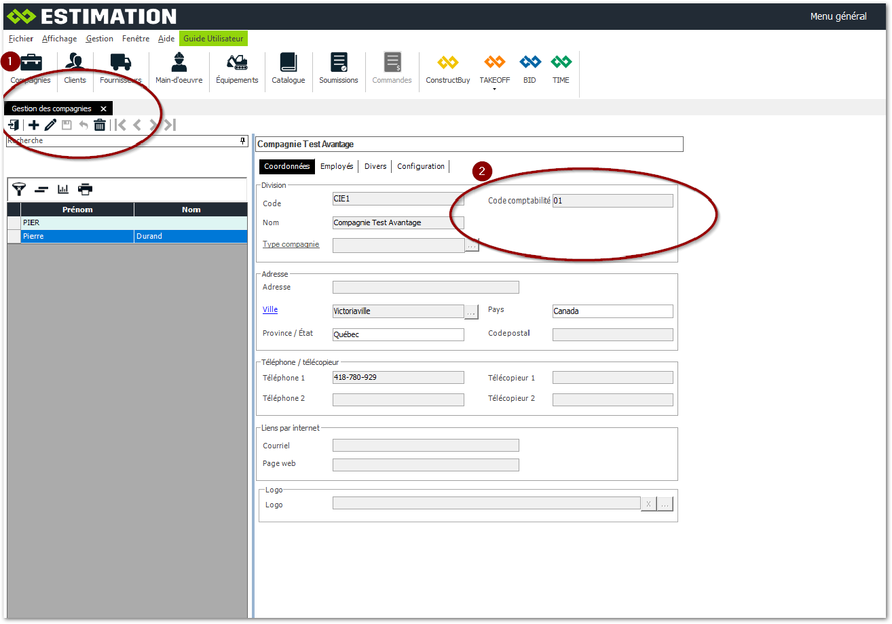Open the Équipements excavator icon
The width and height of the screenshot is (892, 624).
(x=237, y=68)
